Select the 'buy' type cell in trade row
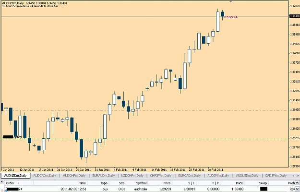Image resolution: width=300 pixels, height=192 pixels. click(105, 189)
